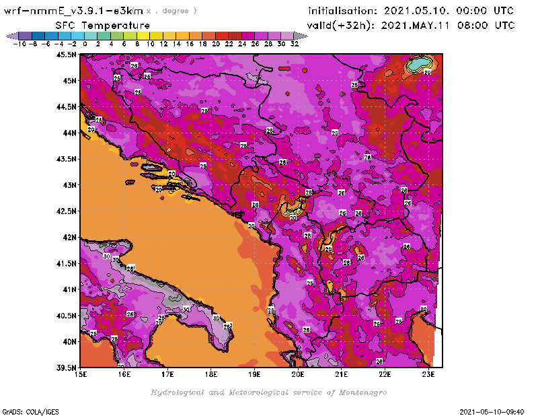Click the legend swatch between 20 and 22
Image resolution: width=538 pixels, height=416 pixels.
pos(222,36)
